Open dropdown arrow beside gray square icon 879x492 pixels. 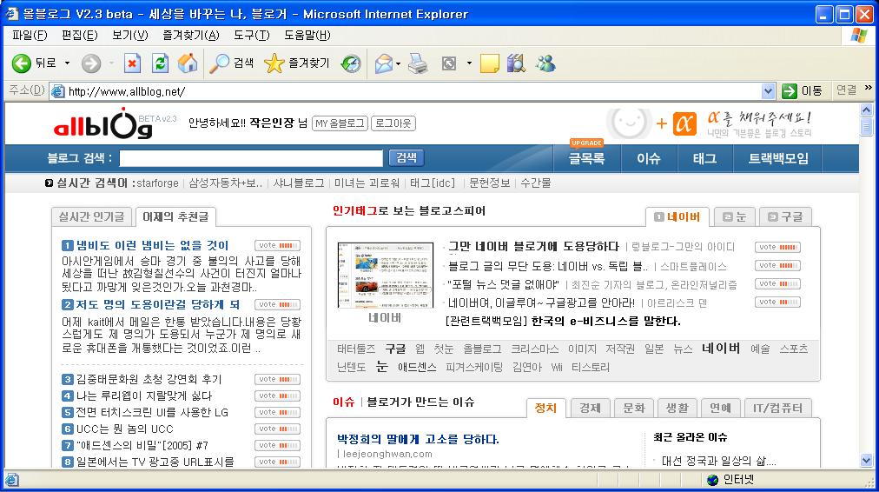pos(469,63)
